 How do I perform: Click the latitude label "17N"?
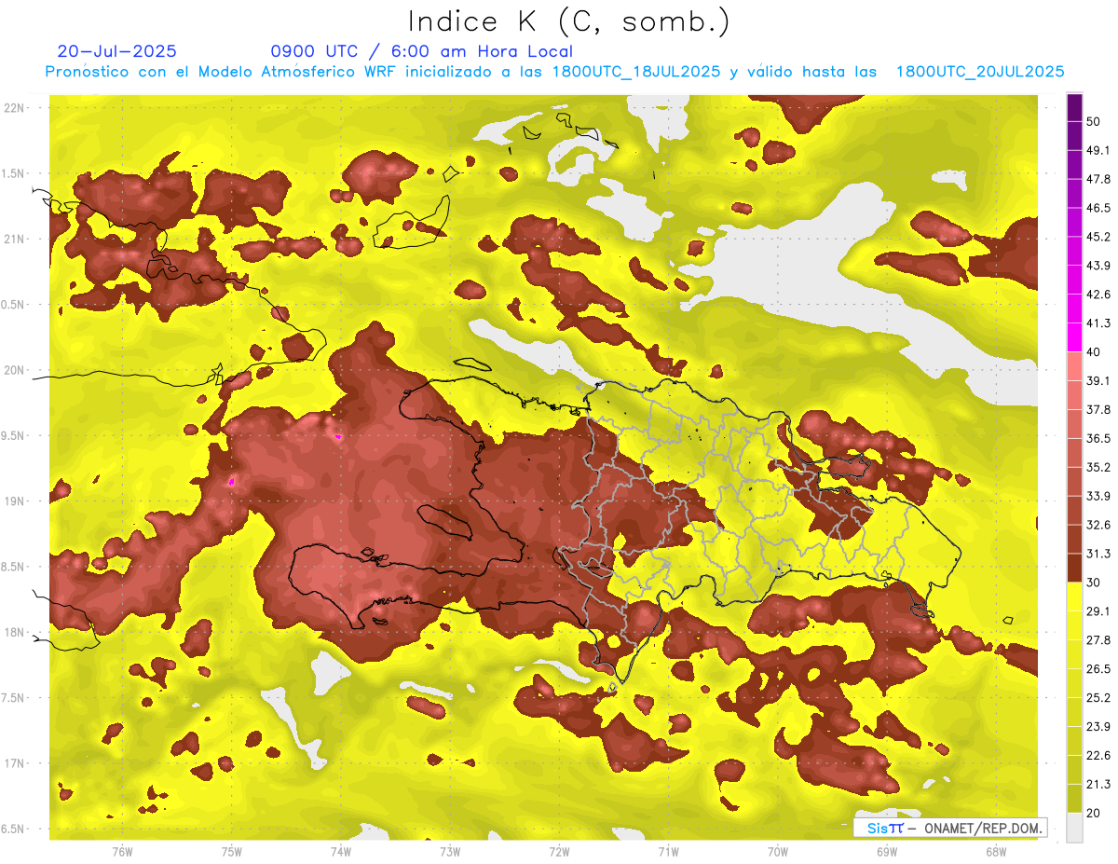[x=14, y=763]
